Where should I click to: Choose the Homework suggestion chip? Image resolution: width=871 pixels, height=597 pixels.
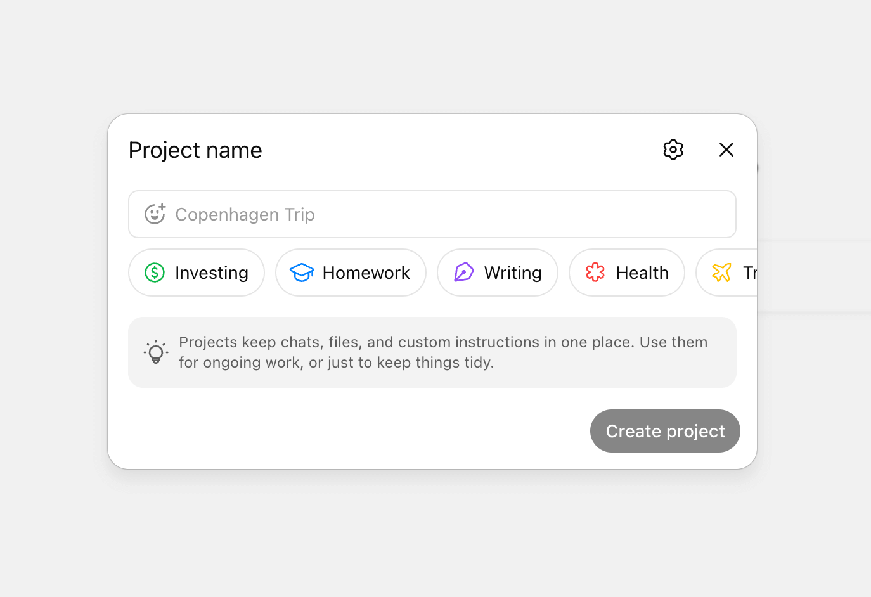click(351, 273)
